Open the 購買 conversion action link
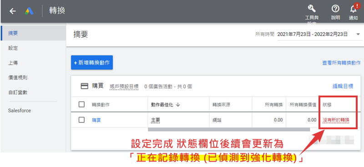This screenshot has width=364, height=167. [96, 120]
